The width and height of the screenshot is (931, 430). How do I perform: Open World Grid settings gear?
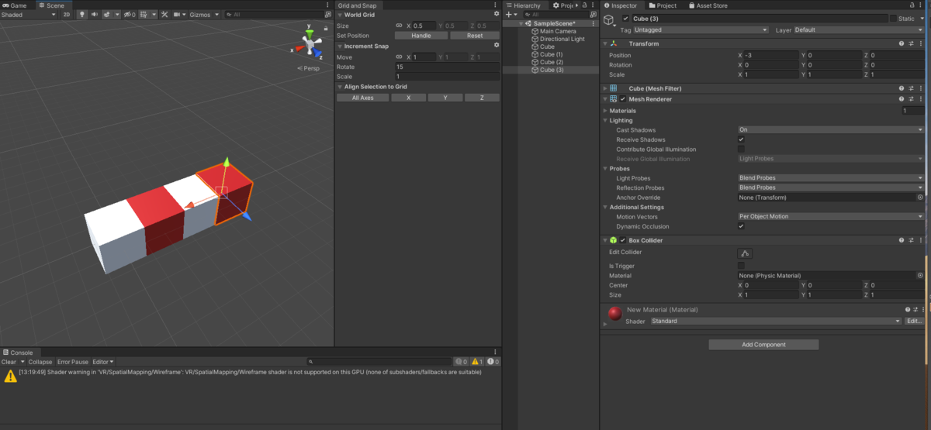click(497, 15)
